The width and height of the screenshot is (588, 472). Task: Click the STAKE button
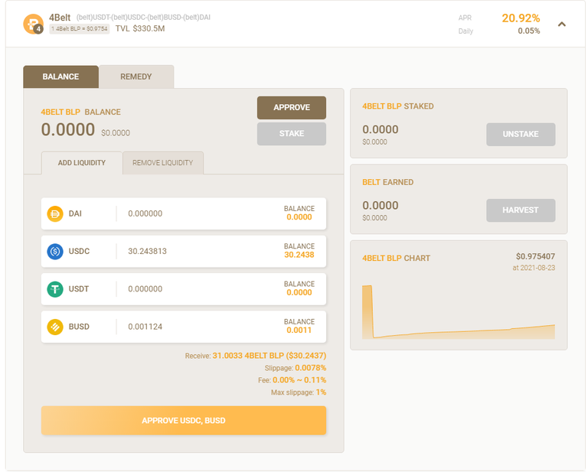[x=292, y=134]
